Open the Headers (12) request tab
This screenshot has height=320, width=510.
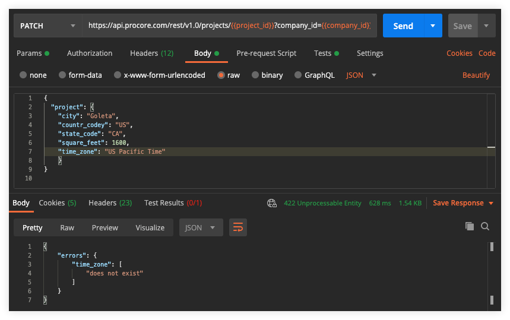pos(151,53)
